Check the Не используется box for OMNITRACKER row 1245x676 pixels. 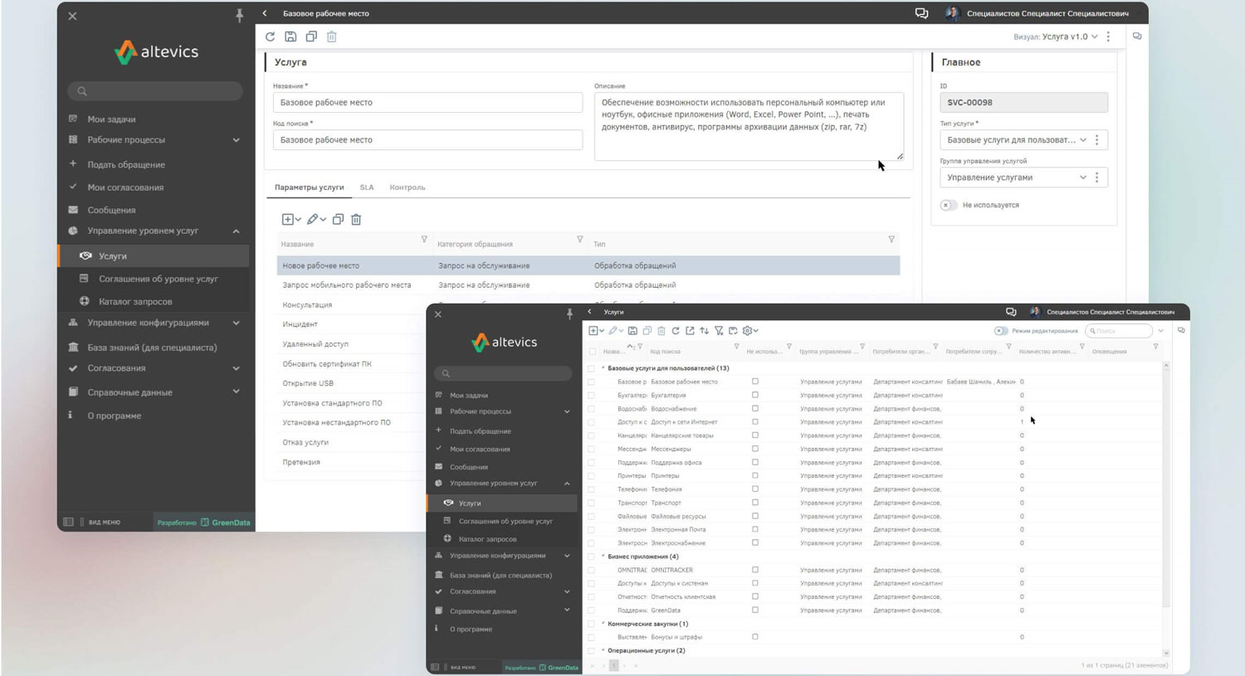click(x=754, y=570)
